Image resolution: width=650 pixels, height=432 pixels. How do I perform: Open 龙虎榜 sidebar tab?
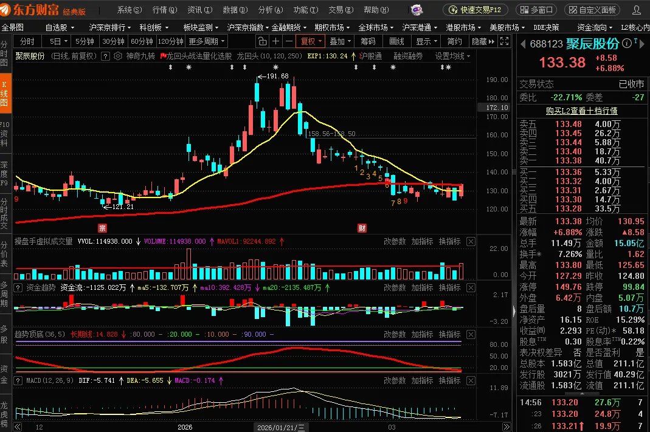point(4,414)
